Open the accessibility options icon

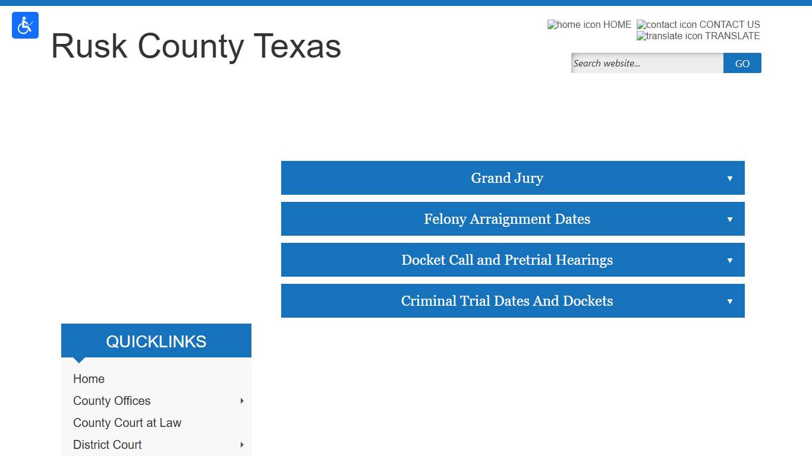(x=25, y=25)
